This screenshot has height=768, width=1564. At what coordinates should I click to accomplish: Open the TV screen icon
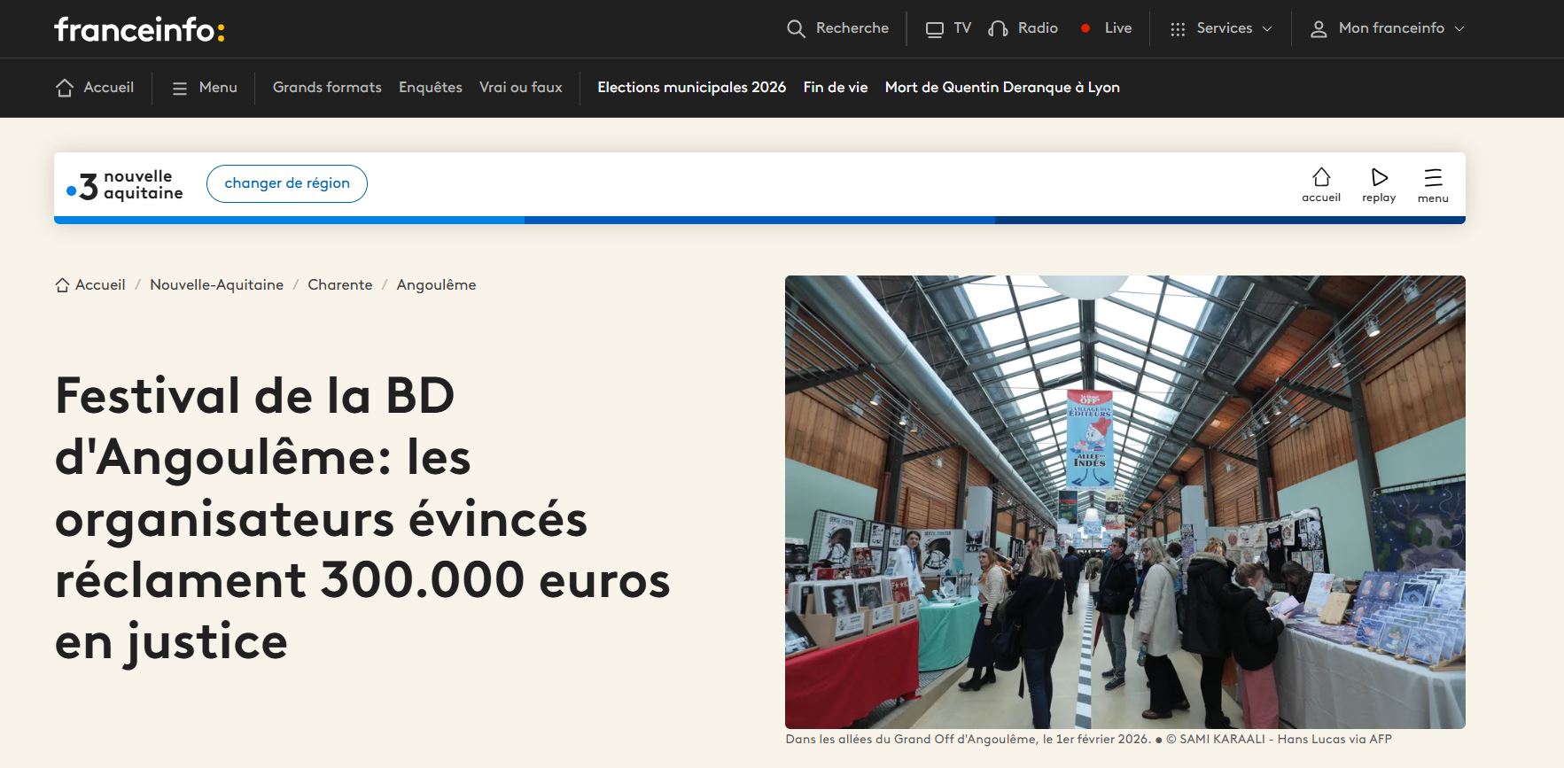[934, 29]
